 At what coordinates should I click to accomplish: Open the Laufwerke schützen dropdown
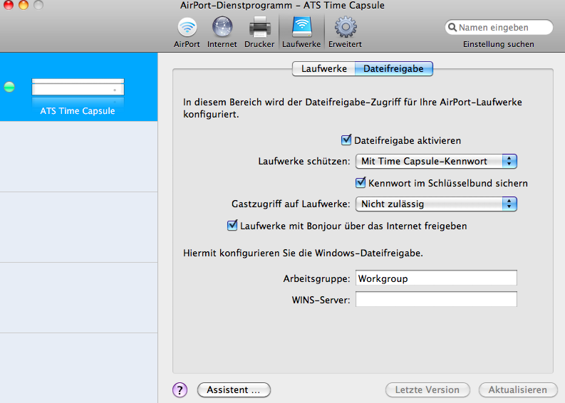pyautogui.click(x=435, y=161)
